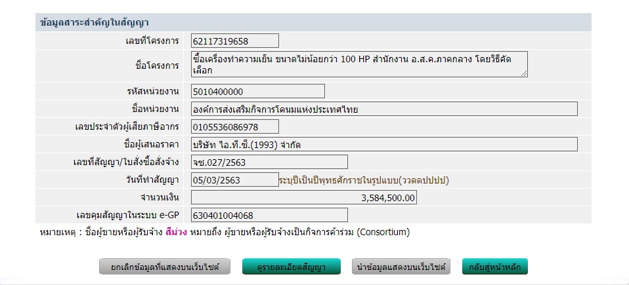The height and width of the screenshot is (285, 629).
Task: Click the label เลขคุมสัญญาในระบบ e-GP
Action: tap(127, 216)
